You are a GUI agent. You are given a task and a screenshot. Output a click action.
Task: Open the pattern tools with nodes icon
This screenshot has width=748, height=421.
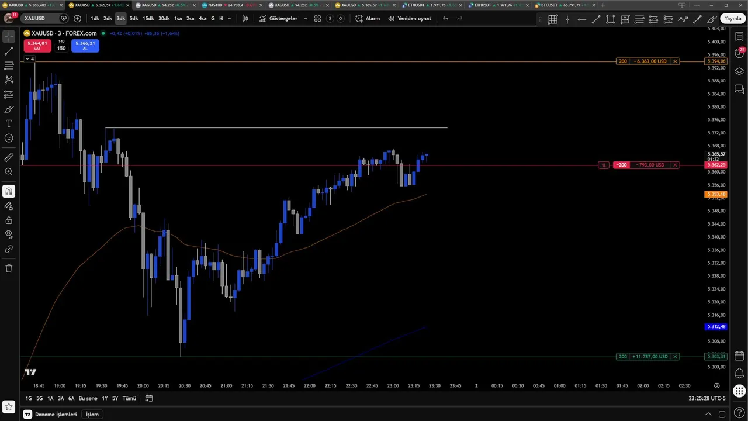pyautogui.click(x=9, y=80)
